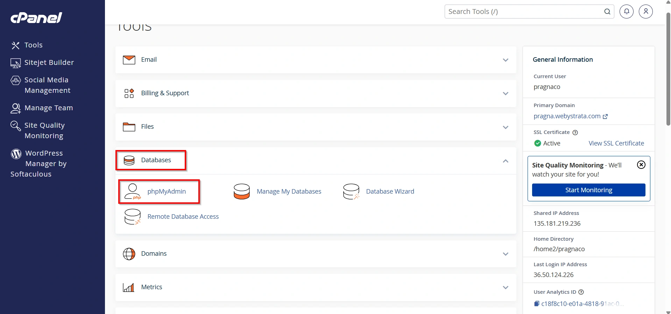671x314 pixels.
Task: Click the Databases section title
Action: pos(156,160)
